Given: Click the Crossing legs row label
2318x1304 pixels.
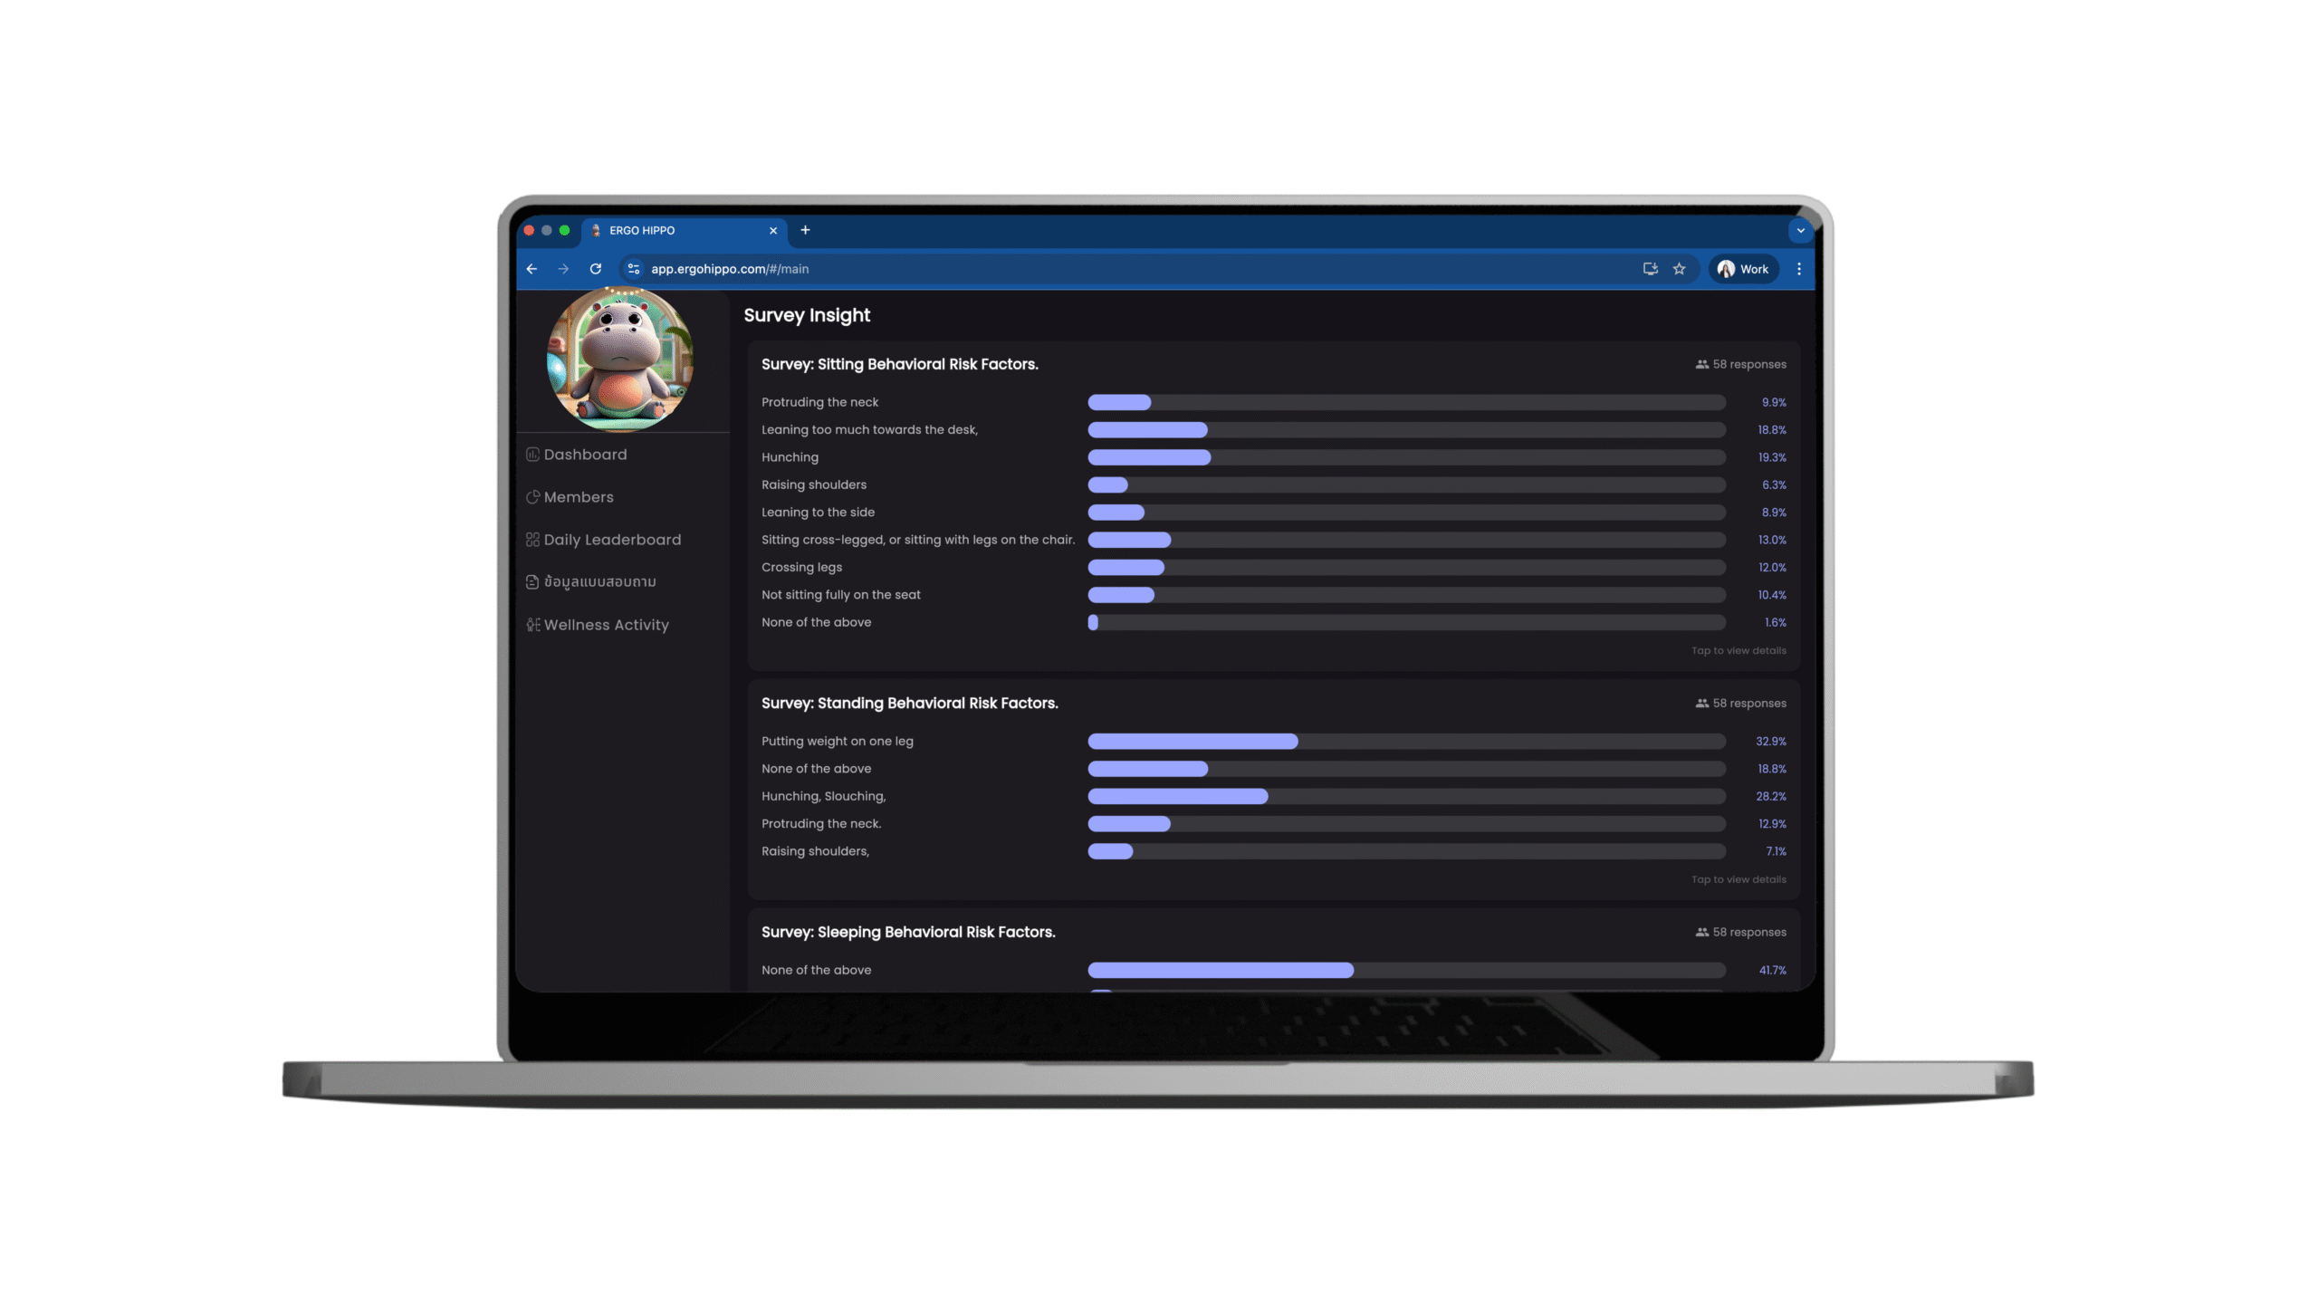Looking at the screenshot, I should (801, 567).
